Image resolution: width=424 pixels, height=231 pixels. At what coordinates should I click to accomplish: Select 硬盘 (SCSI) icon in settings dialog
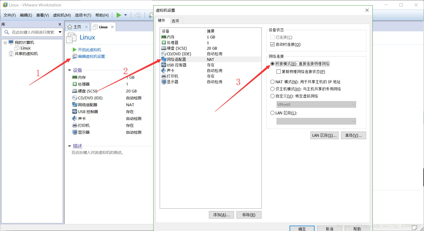point(164,48)
